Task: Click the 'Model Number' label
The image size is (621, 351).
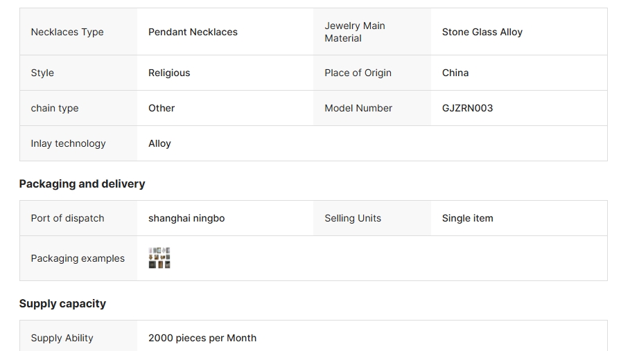Action: [358, 108]
